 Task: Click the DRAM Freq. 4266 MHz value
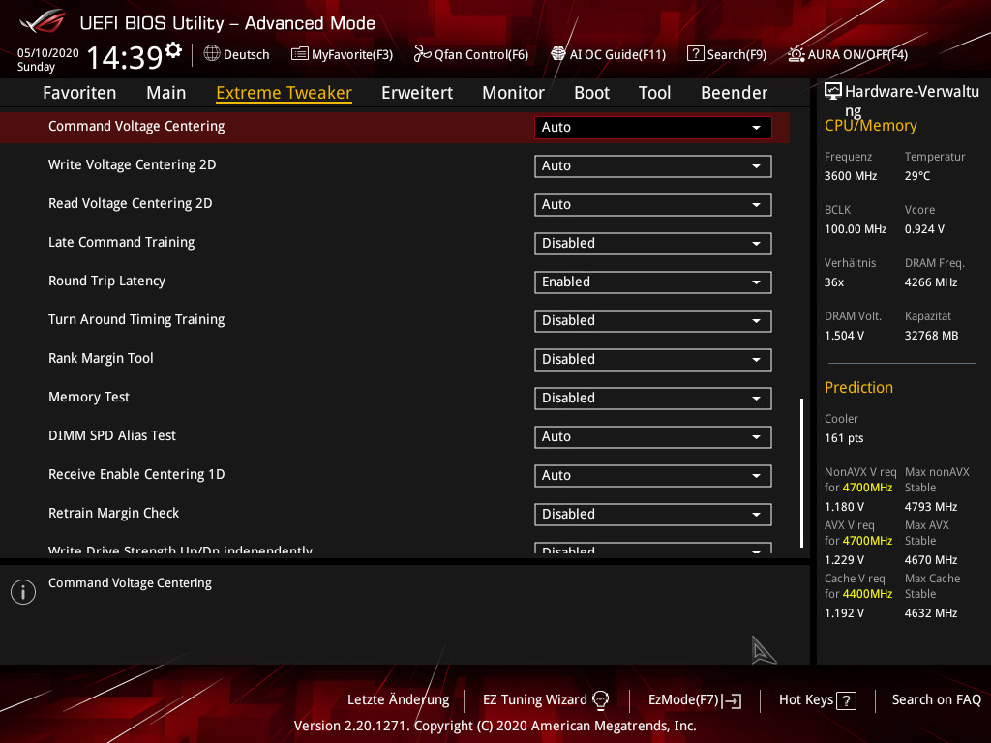tap(931, 282)
